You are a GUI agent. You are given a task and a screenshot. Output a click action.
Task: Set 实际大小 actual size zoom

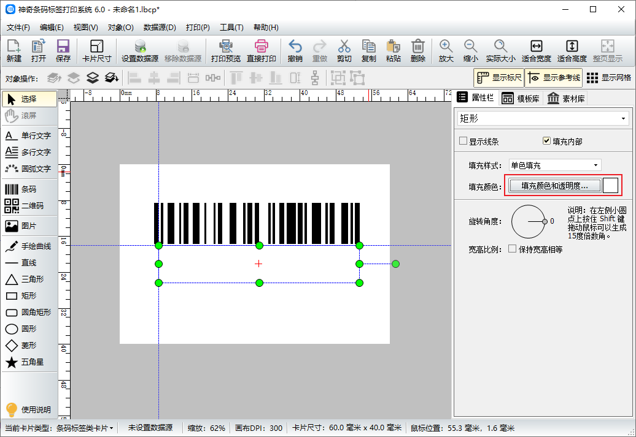point(500,51)
